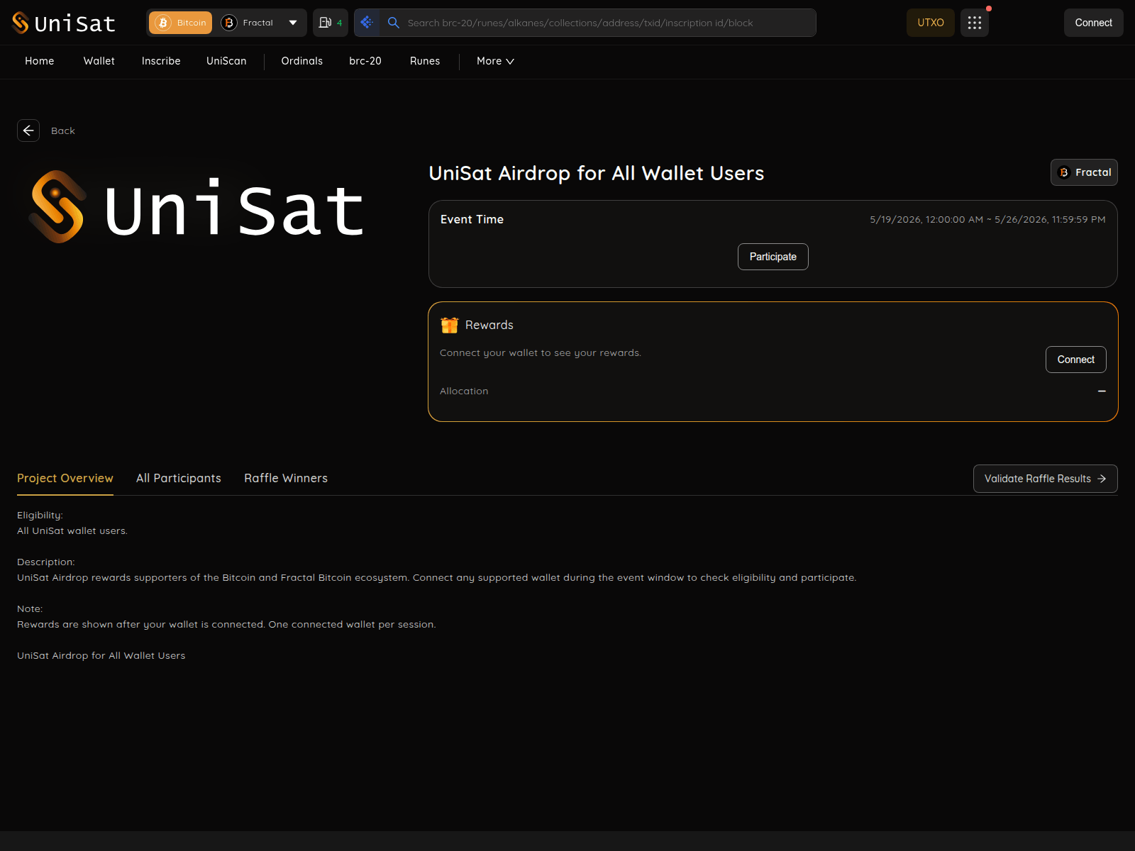The width and height of the screenshot is (1135, 851).
Task: Open the UTXO button
Action: click(x=931, y=23)
